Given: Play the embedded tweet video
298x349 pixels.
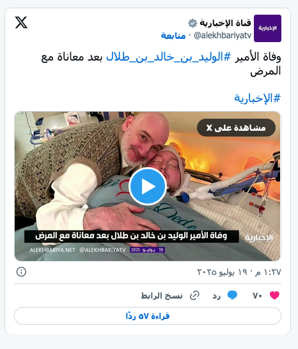Looking at the screenshot, I should click(x=148, y=186).
